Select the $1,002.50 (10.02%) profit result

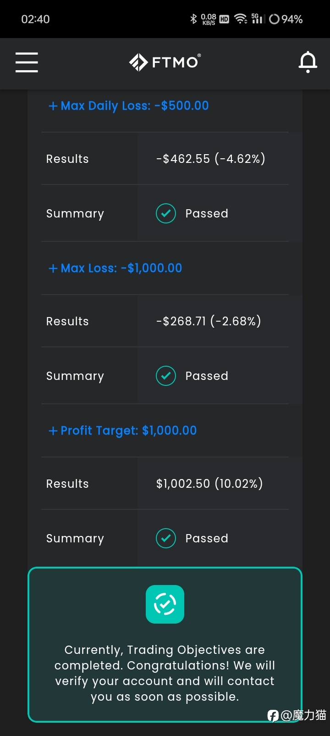coord(209,484)
